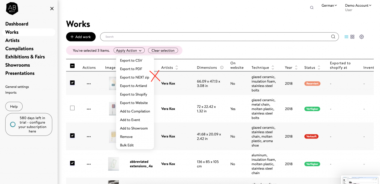Click the AB NEXT logo
380x184 pixels.
tap(12, 9)
